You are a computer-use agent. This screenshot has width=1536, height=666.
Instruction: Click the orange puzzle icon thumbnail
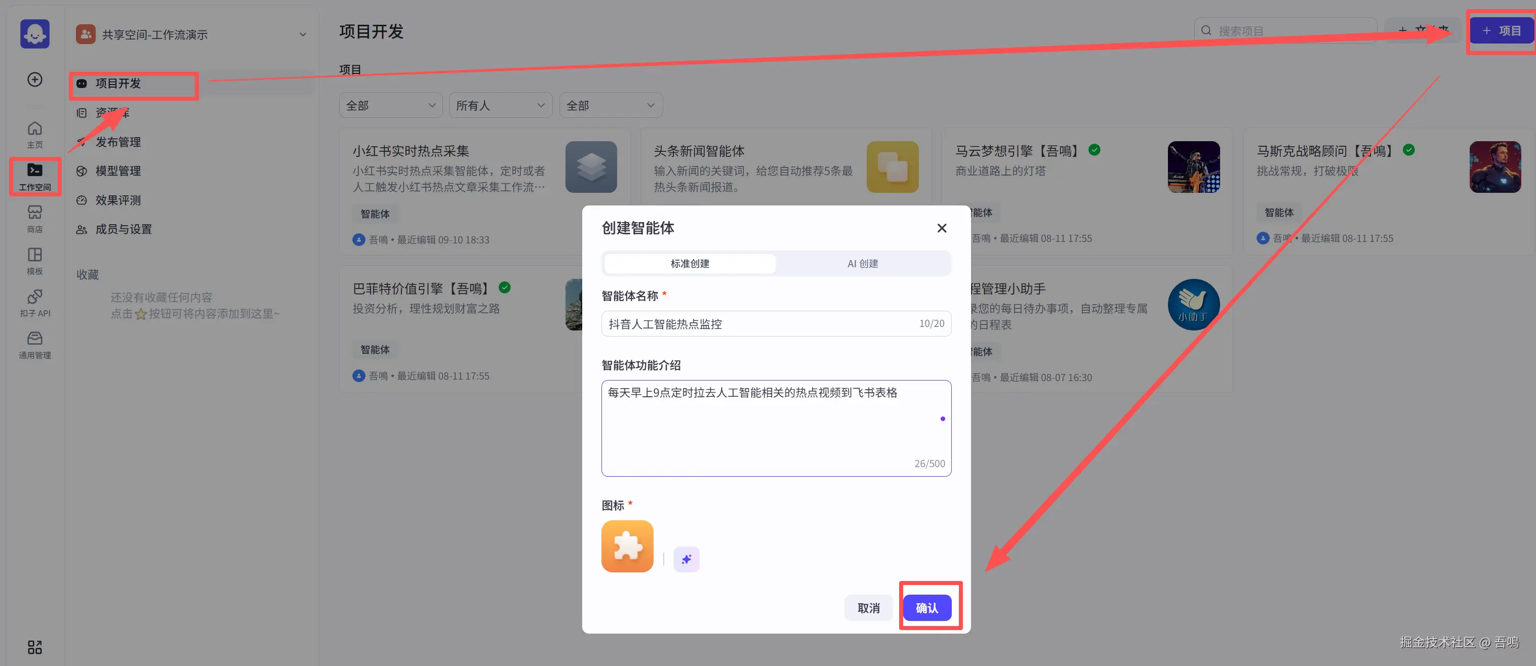click(x=627, y=546)
